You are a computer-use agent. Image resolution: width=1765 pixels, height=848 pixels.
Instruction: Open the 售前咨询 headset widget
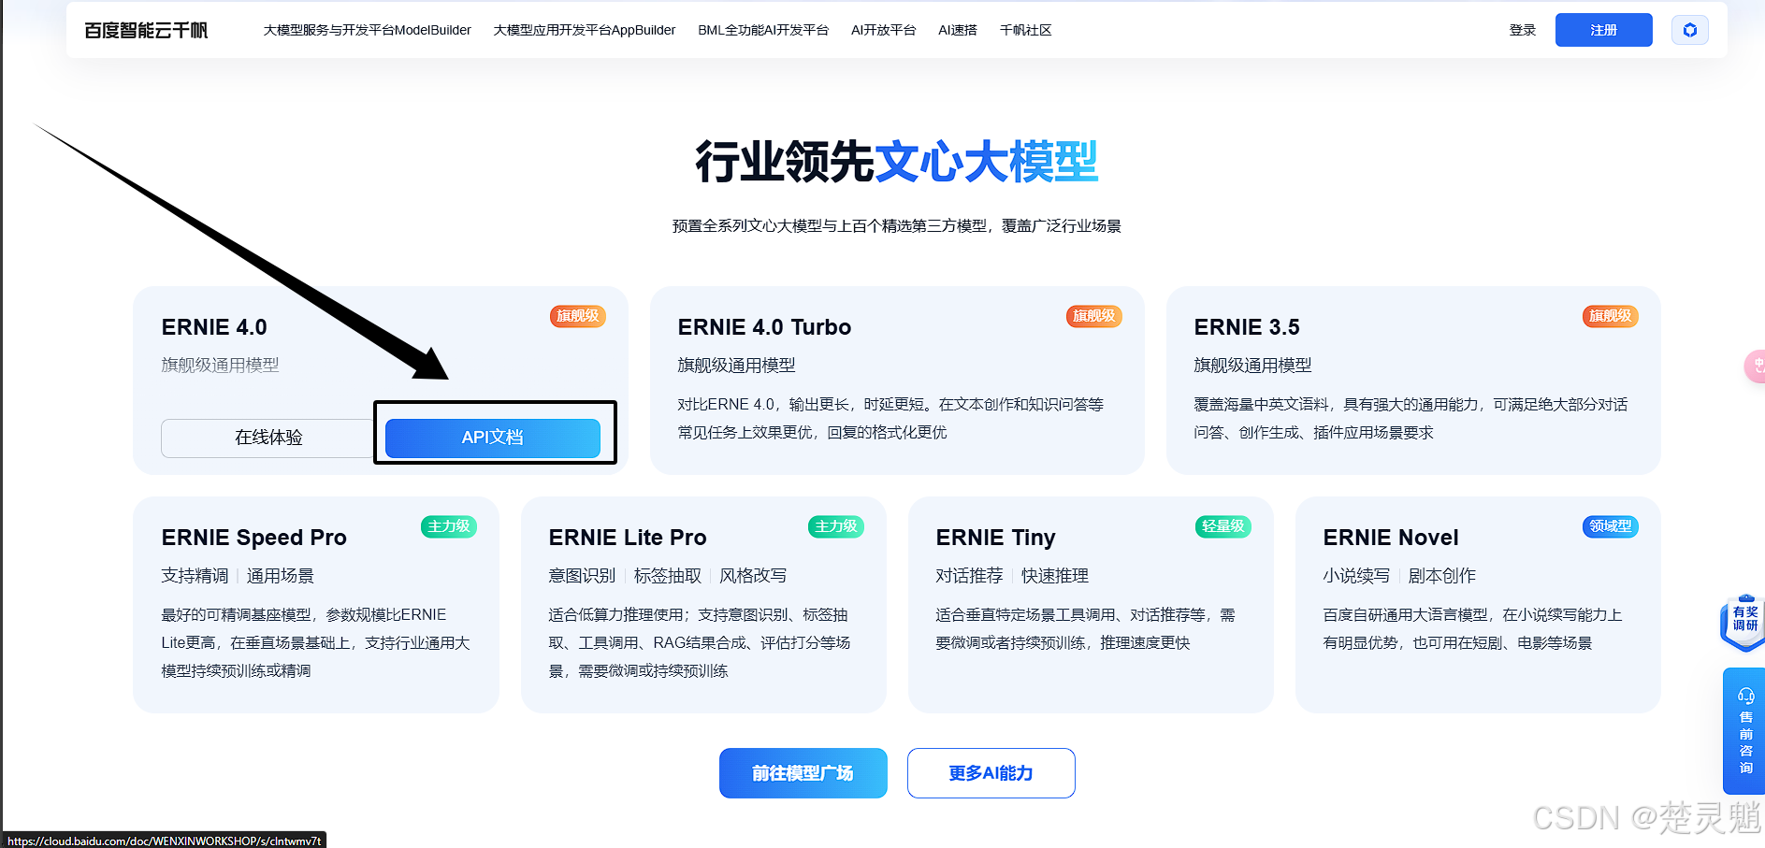pyautogui.click(x=1744, y=730)
